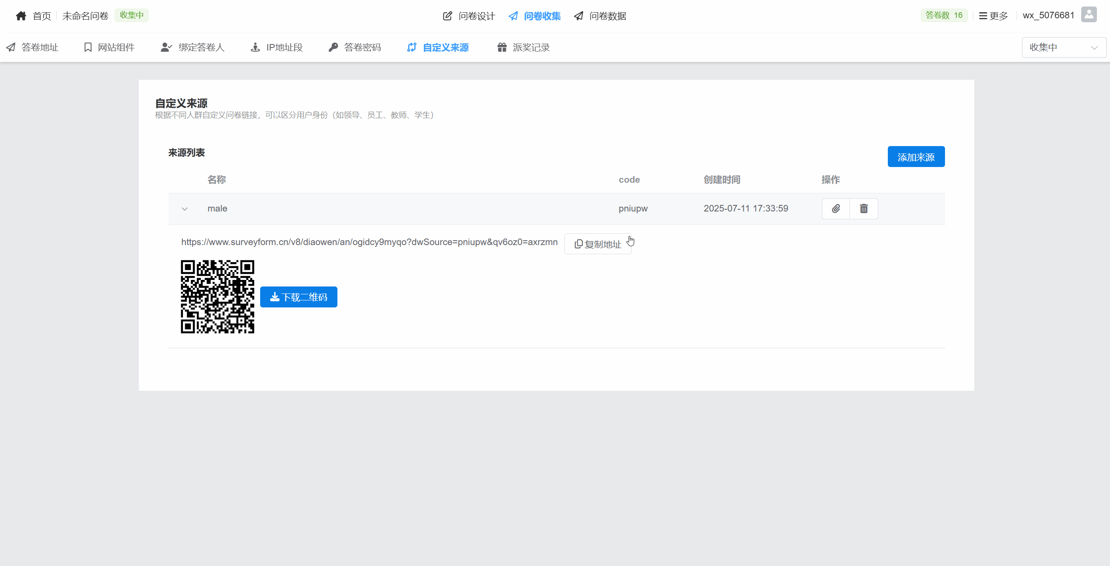Click the 答卷数 16 badge

[944, 15]
